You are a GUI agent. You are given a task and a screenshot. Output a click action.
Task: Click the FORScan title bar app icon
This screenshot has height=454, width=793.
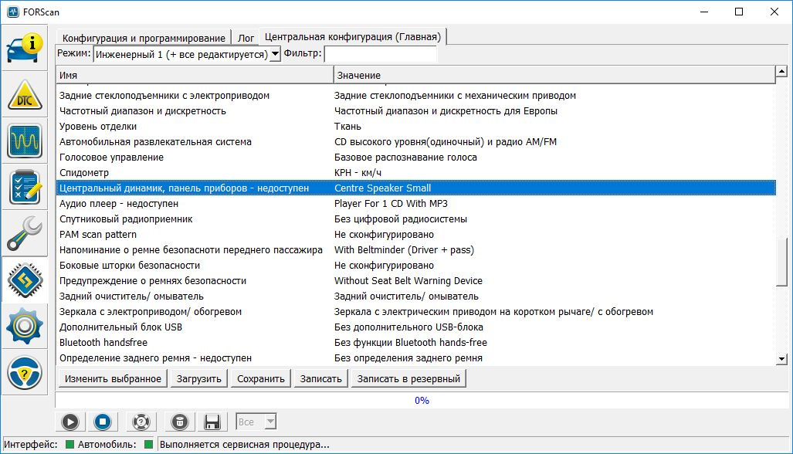12,12
